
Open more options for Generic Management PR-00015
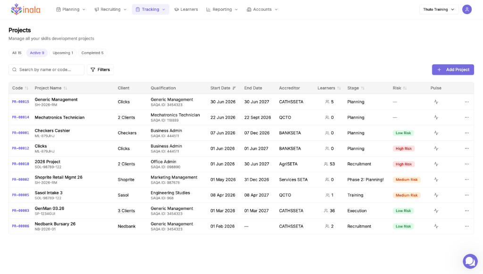coord(466,102)
